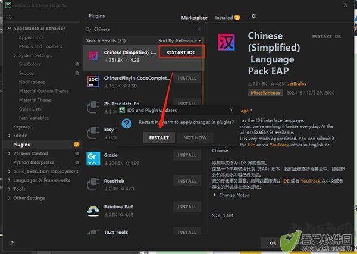The image size is (357, 254).
Task: Click the plugin search field containing Chinese
Action: click(143, 29)
